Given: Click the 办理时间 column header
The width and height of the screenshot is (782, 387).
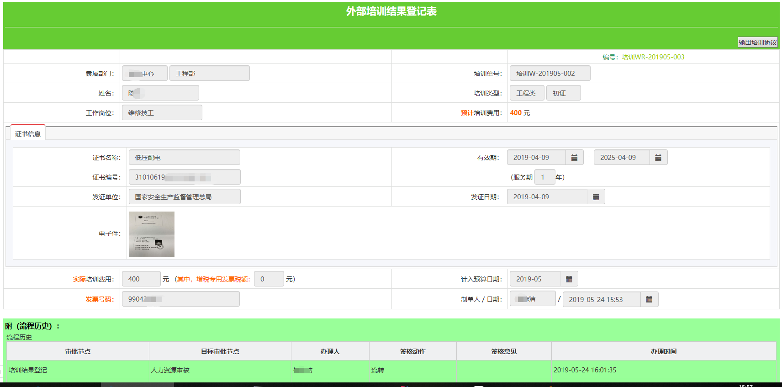Looking at the screenshot, I should click(663, 351).
